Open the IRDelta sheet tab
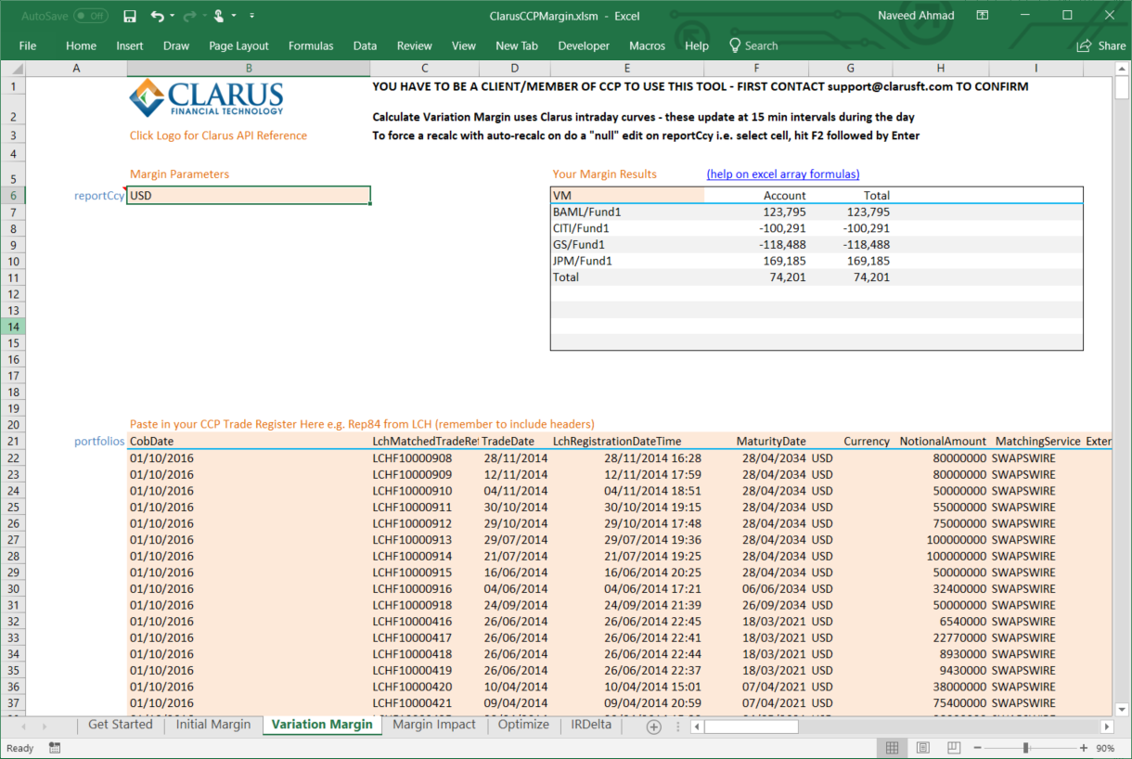Viewport: 1132px width, 759px height. pos(592,725)
